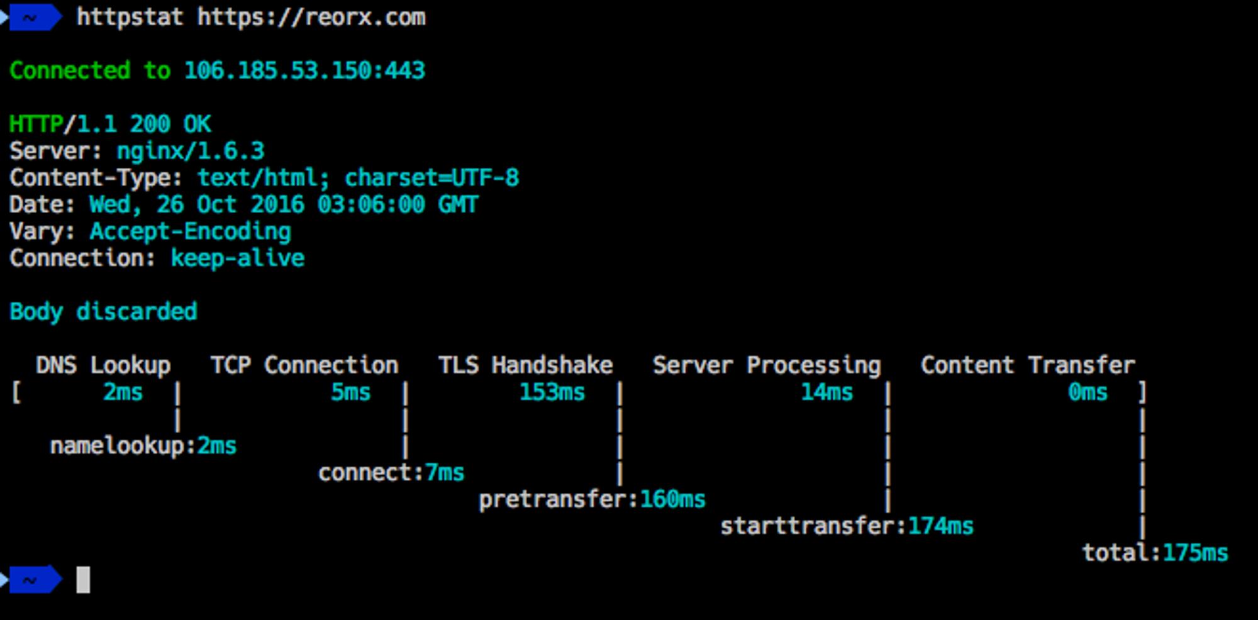The width and height of the screenshot is (1258, 620).
Task: Click the top blue prompt arrow icon
Action: tap(31, 18)
